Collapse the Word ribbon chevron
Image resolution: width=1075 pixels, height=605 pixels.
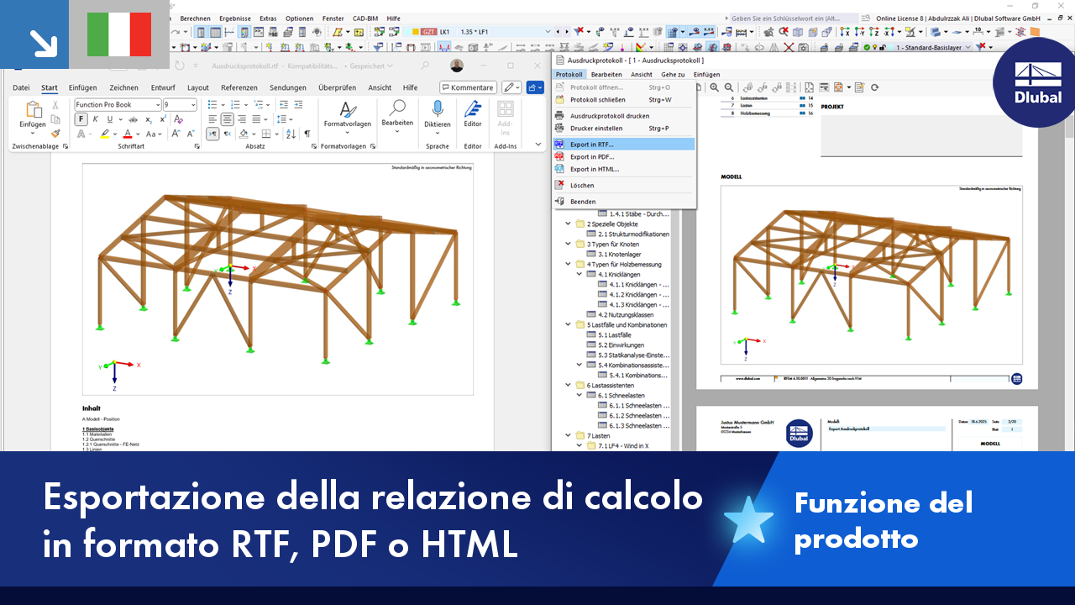(x=538, y=145)
